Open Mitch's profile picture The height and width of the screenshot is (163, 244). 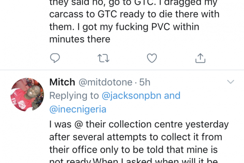(27, 95)
